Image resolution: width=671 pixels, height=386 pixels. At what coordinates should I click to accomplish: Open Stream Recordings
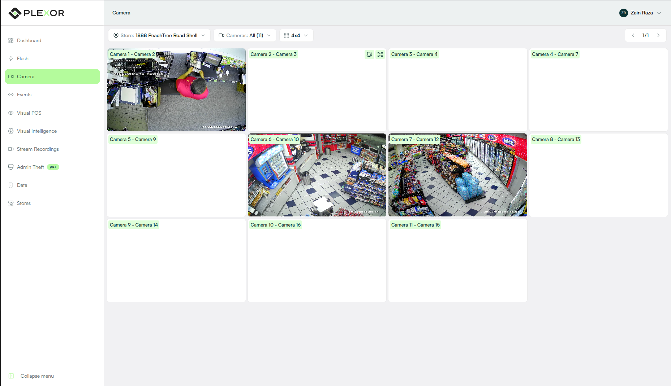[x=52, y=149]
